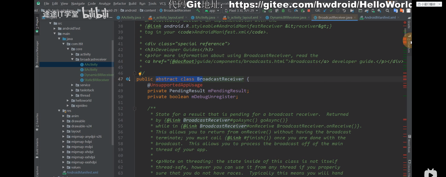Open the File menu
This screenshot has width=446, height=177.
point(46,3)
